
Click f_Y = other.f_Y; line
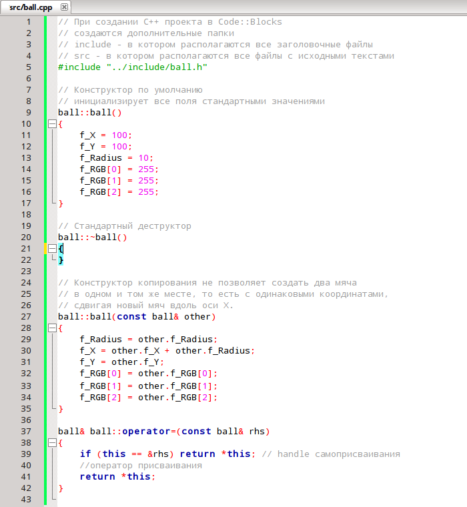(122, 362)
